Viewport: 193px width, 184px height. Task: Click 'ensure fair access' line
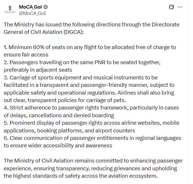coord(26,54)
